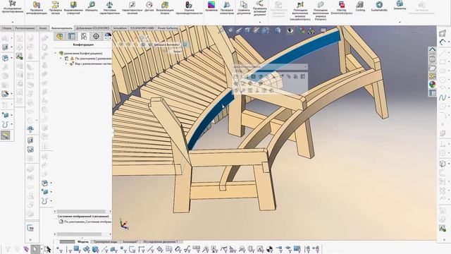This screenshot has height=254, width=451.
Task: Collapse По умолчанию configuration node
Action: 61,59
